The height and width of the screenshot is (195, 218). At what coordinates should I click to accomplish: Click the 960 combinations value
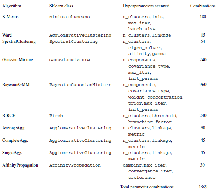tap(203, 85)
